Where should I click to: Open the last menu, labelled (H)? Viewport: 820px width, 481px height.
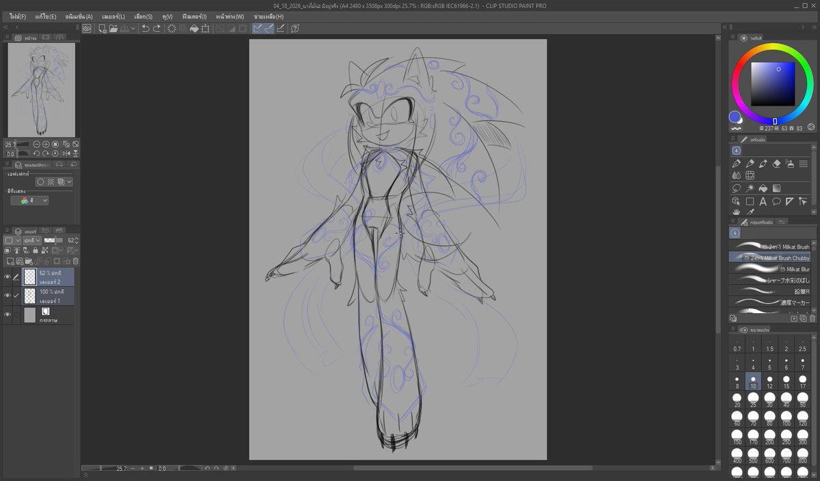click(268, 16)
